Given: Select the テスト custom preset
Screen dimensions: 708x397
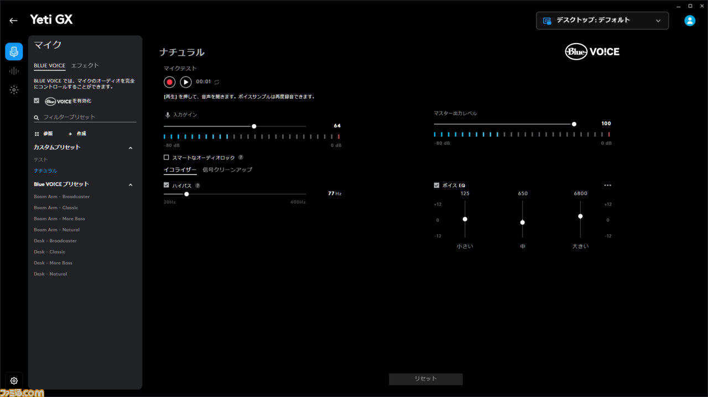Looking at the screenshot, I should pyautogui.click(x=41, y=160).
